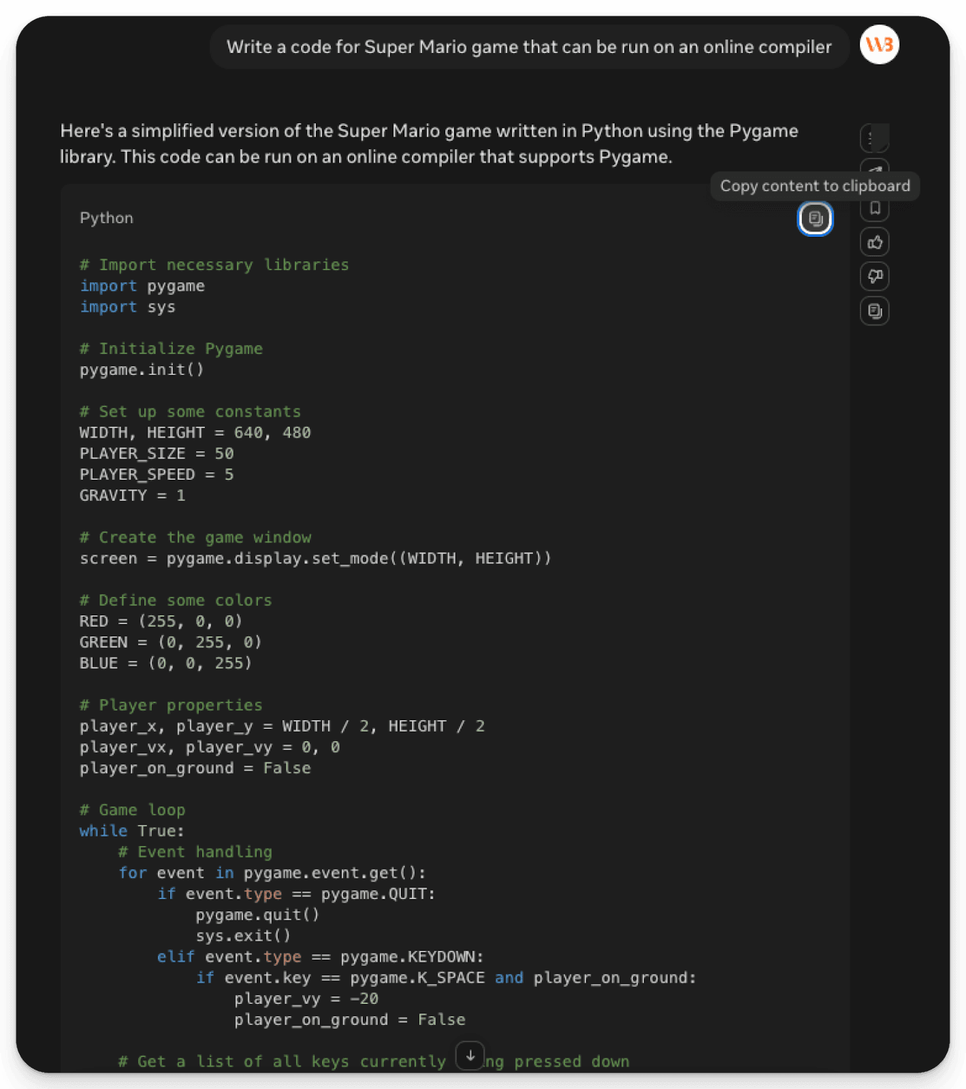Click the orange user avatar
966x1089 pixels.
[x=879, y=45]
